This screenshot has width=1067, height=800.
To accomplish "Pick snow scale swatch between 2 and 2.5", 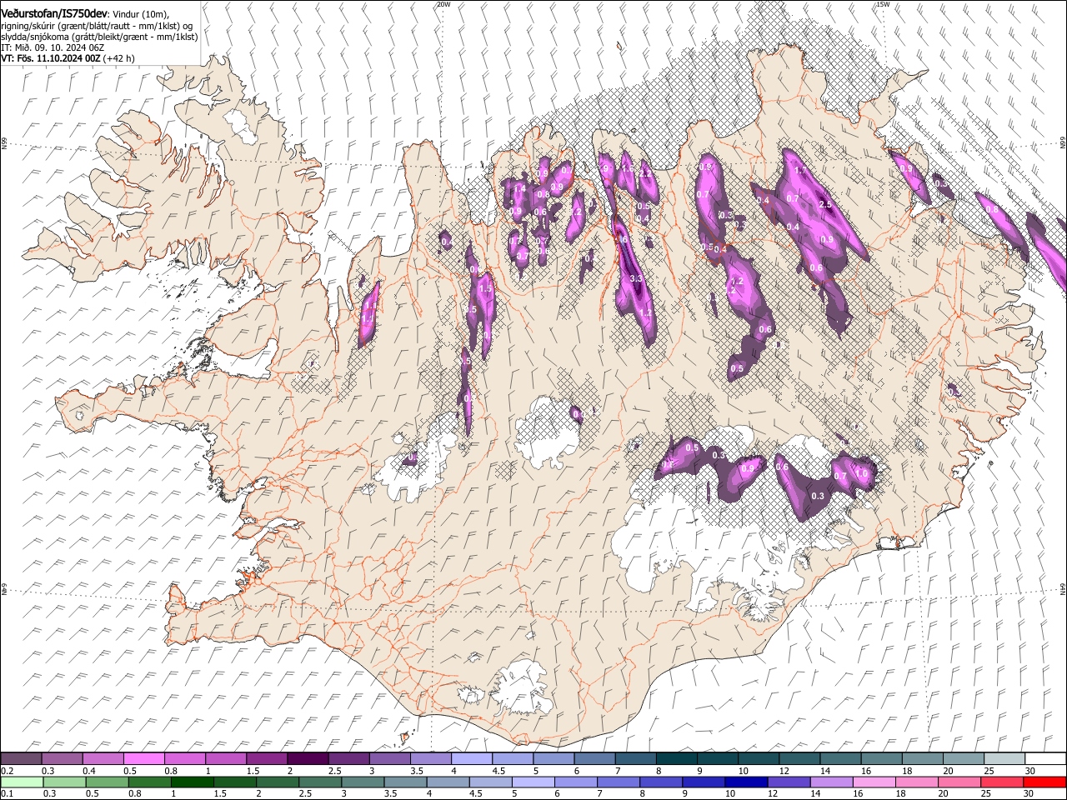I will 308,759.
